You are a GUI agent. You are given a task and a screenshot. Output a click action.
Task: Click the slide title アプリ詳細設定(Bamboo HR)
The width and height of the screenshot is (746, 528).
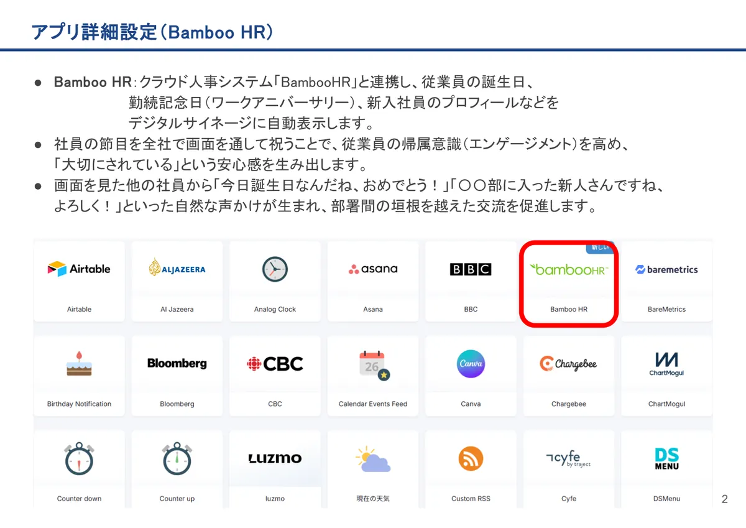click(152, 32)
